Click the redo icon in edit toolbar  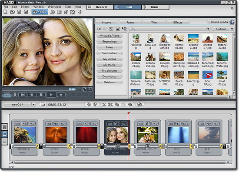tap(95, 104)
